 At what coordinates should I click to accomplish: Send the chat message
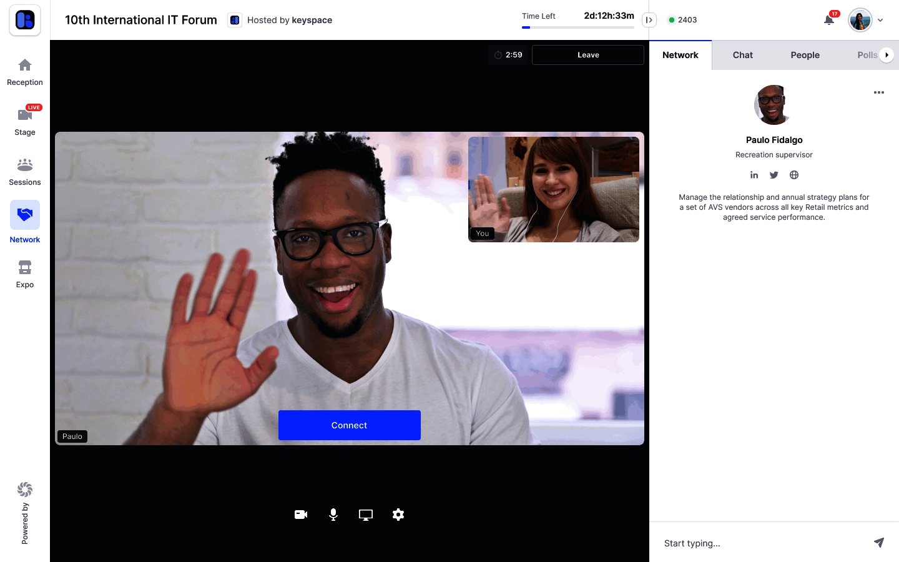point(879,542)
